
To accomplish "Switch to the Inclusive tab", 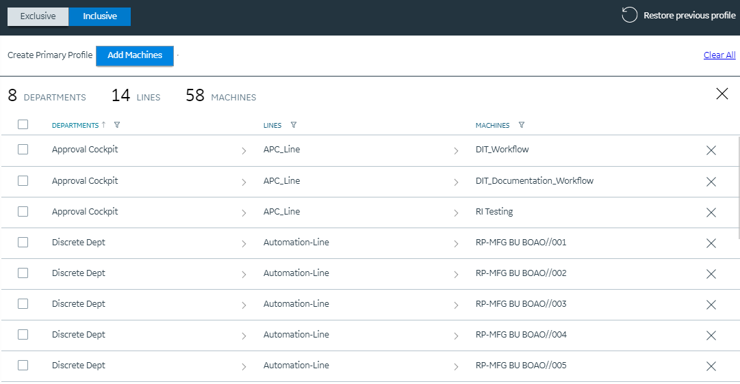I will point(99,16).
